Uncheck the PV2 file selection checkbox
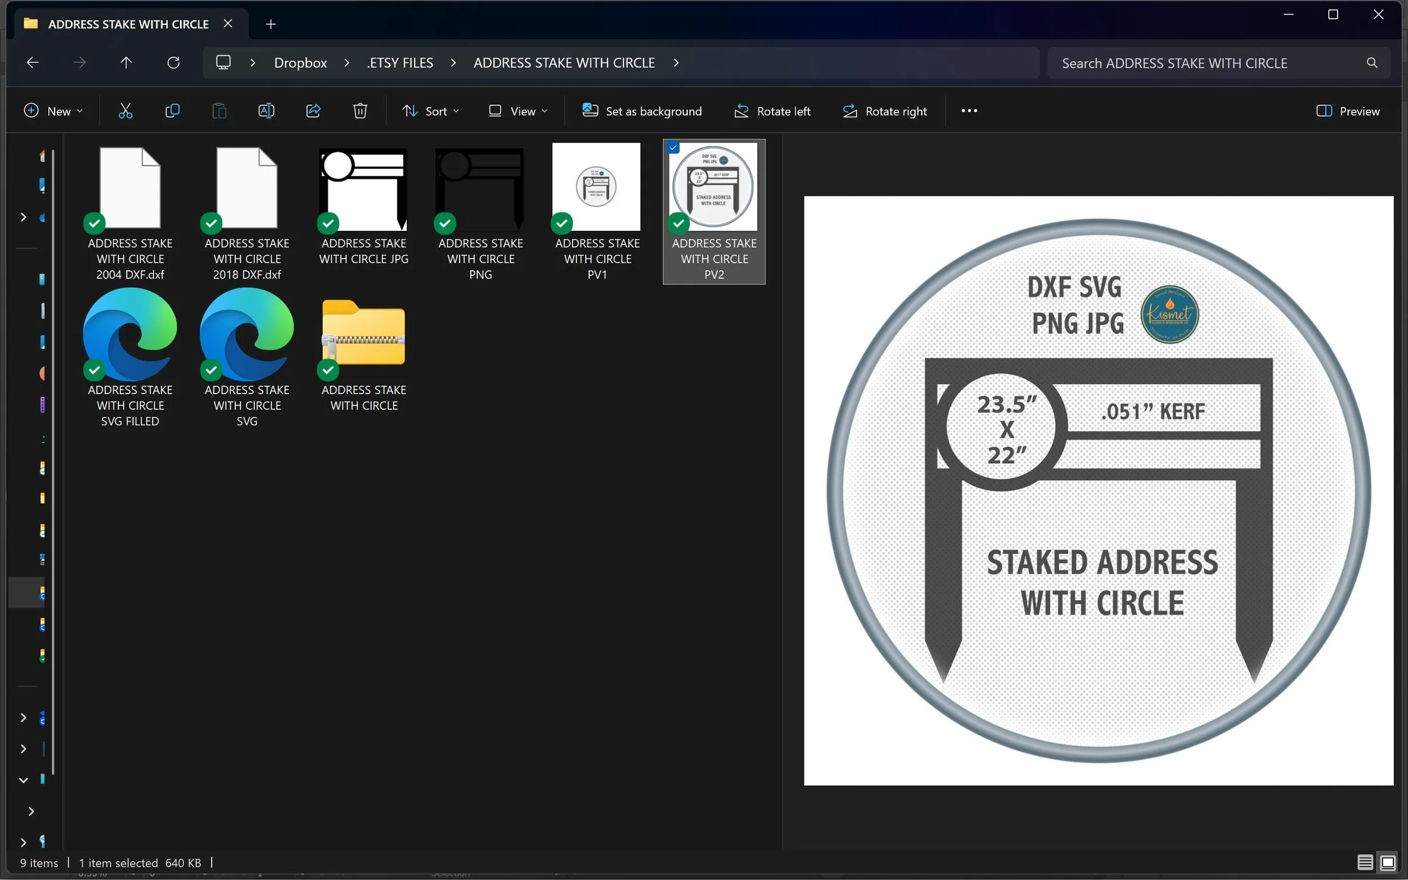 pos(674,148)
